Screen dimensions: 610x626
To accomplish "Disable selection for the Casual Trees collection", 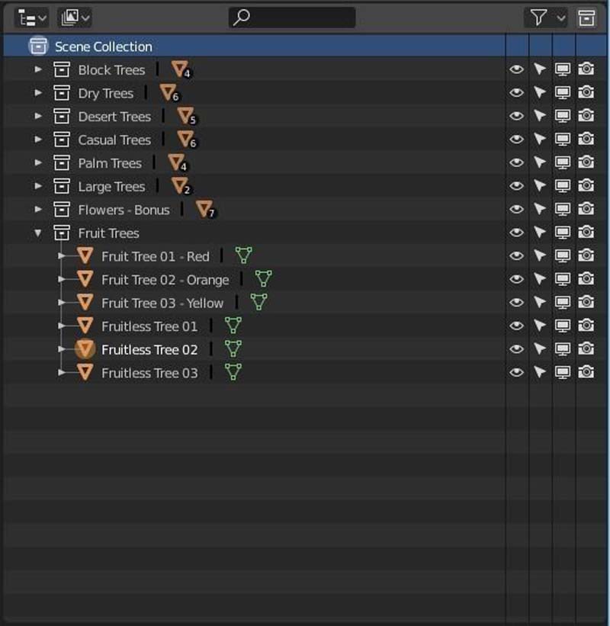I will pyautogui.click(x=540, y=140).
